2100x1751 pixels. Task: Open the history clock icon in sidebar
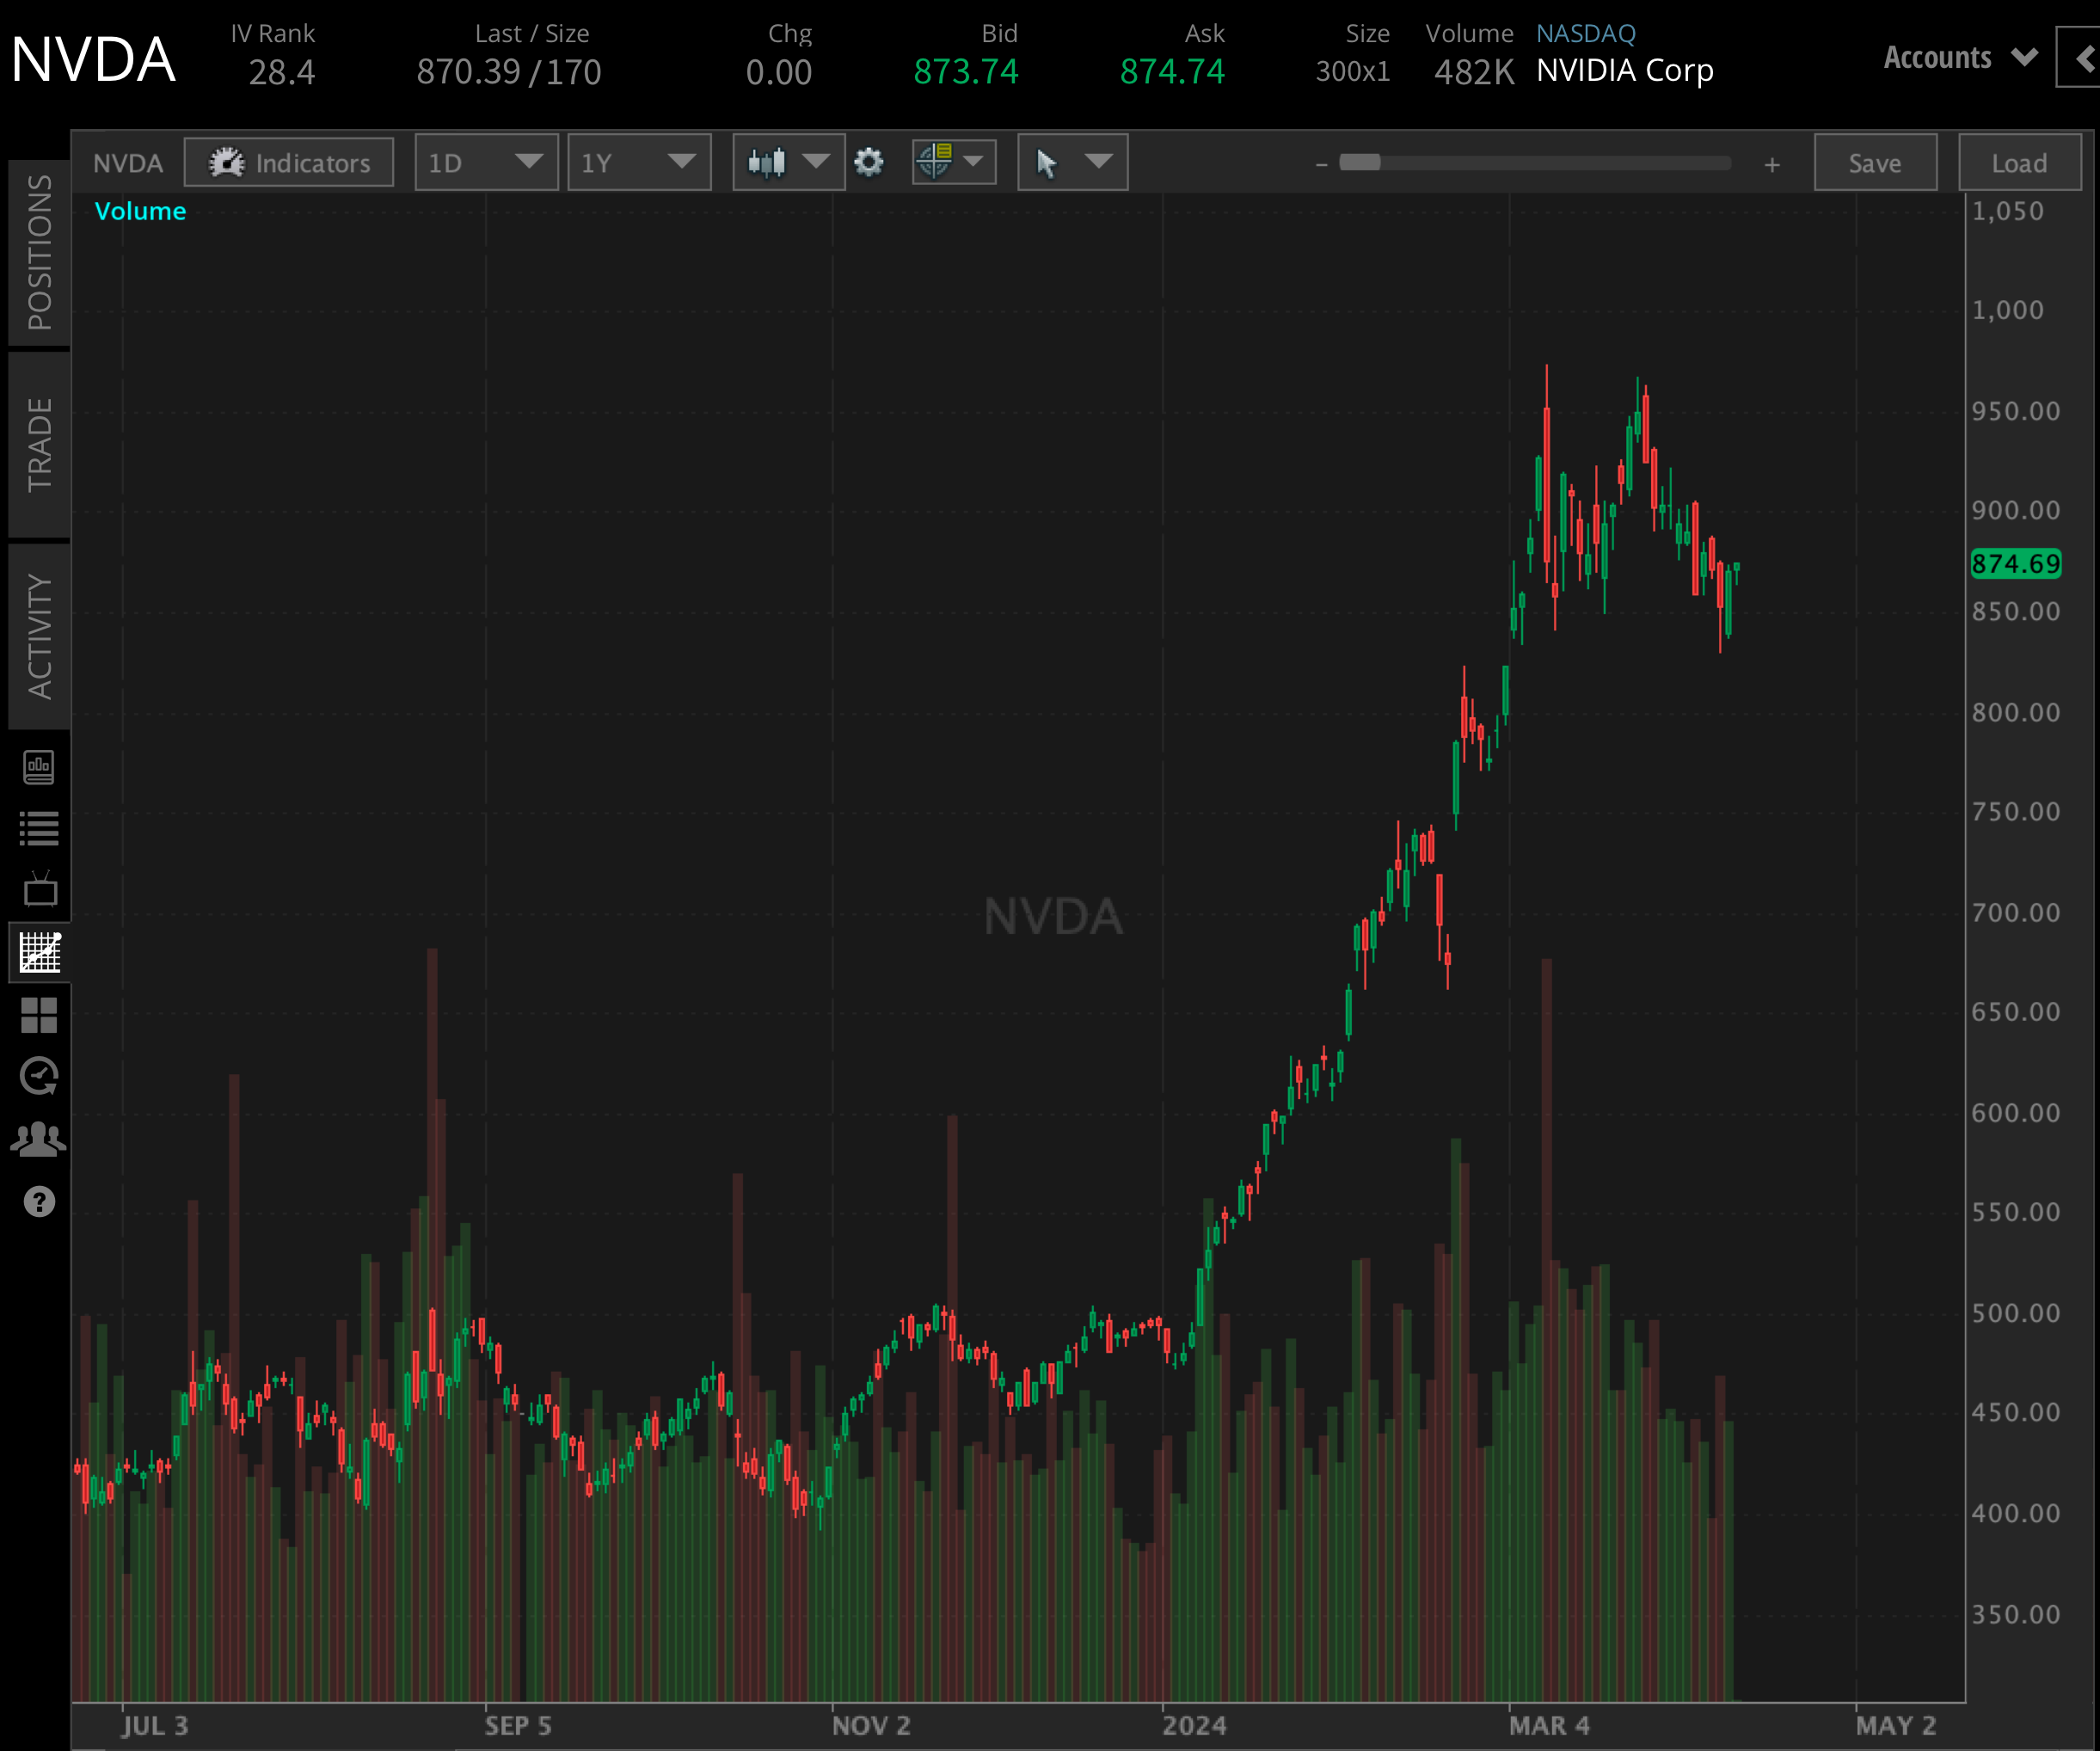click(x=38, y=1077)
